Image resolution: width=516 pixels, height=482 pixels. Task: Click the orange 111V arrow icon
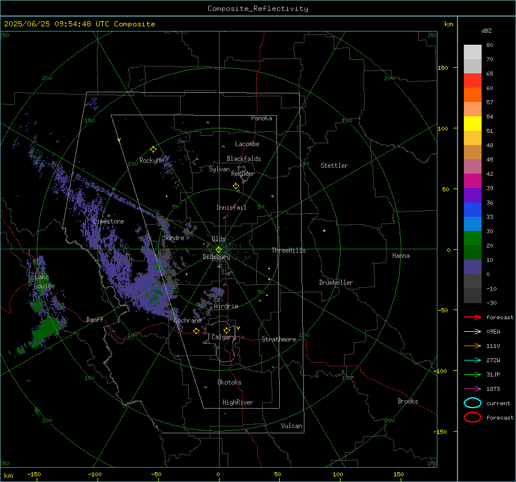pos(472,346)
